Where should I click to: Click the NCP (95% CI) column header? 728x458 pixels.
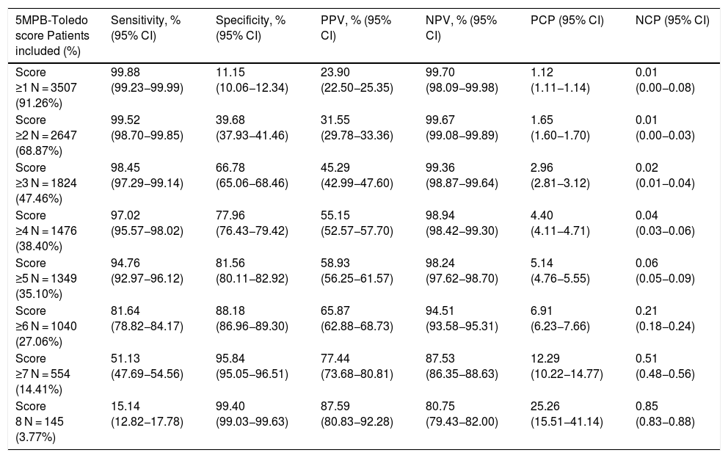coord(672,20)
